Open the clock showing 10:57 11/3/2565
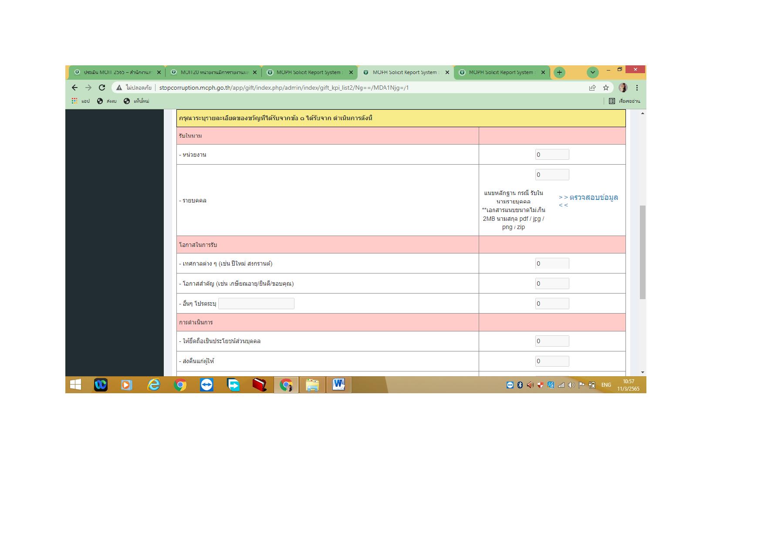The width and height of the screenshot is (764, 540). tap(628, 385)
